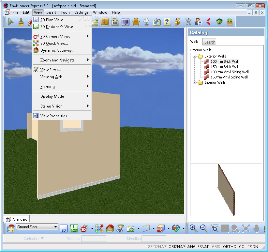Open dropdown arrow beside camera checkmark icon
Screen dimensions: 268x252
138,228
